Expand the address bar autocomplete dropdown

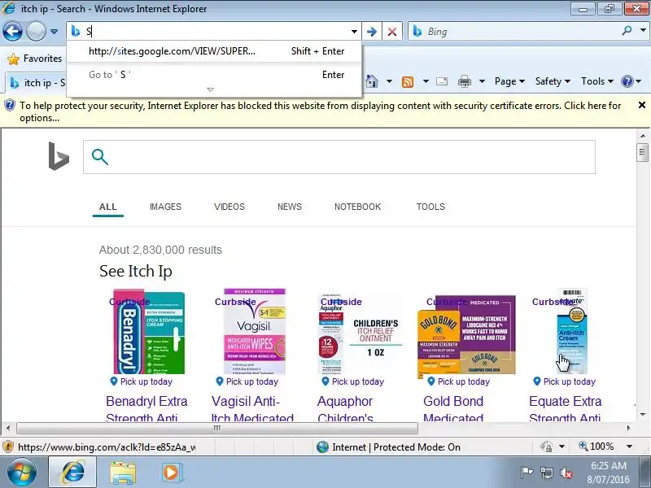click(x=354, y=32)
